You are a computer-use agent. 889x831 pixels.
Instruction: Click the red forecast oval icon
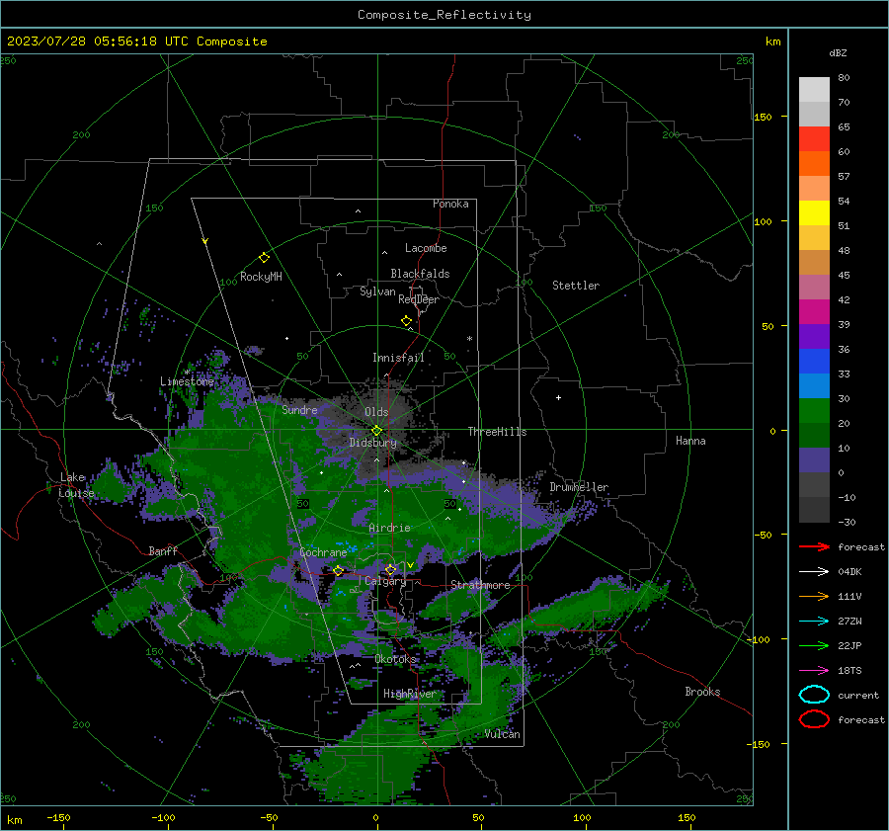coord(814,719)
